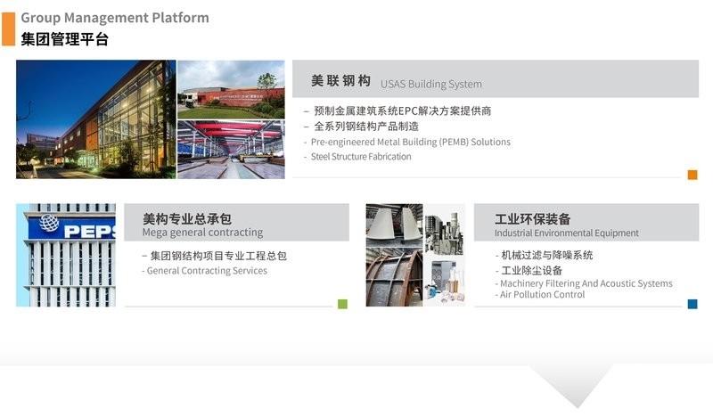Click the green square under Mega general contracting

pos(342,304)
